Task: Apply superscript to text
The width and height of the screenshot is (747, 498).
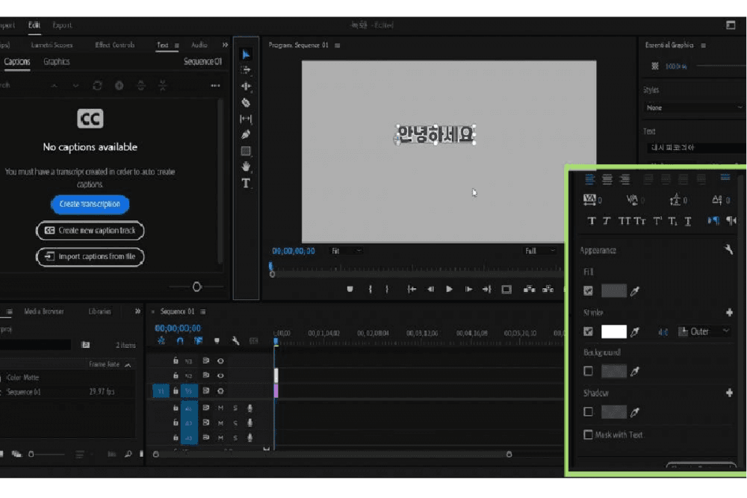Action: click(657, 221)
